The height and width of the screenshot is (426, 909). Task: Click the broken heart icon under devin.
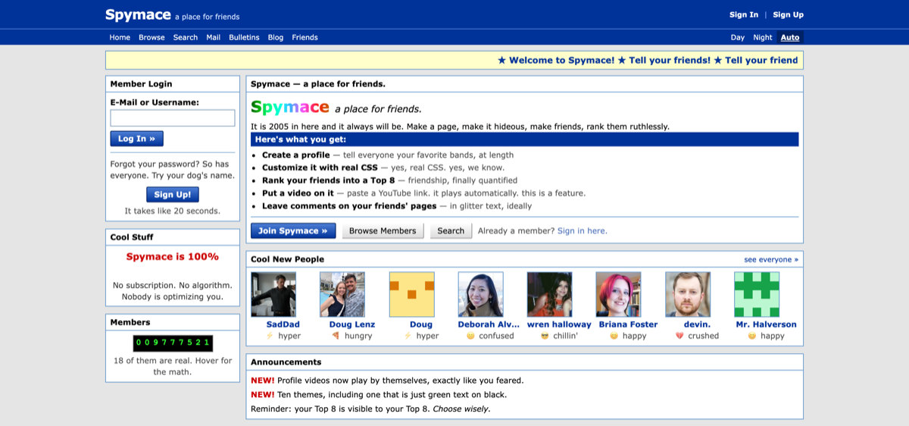pyautogui.click(x=679, y=336)
